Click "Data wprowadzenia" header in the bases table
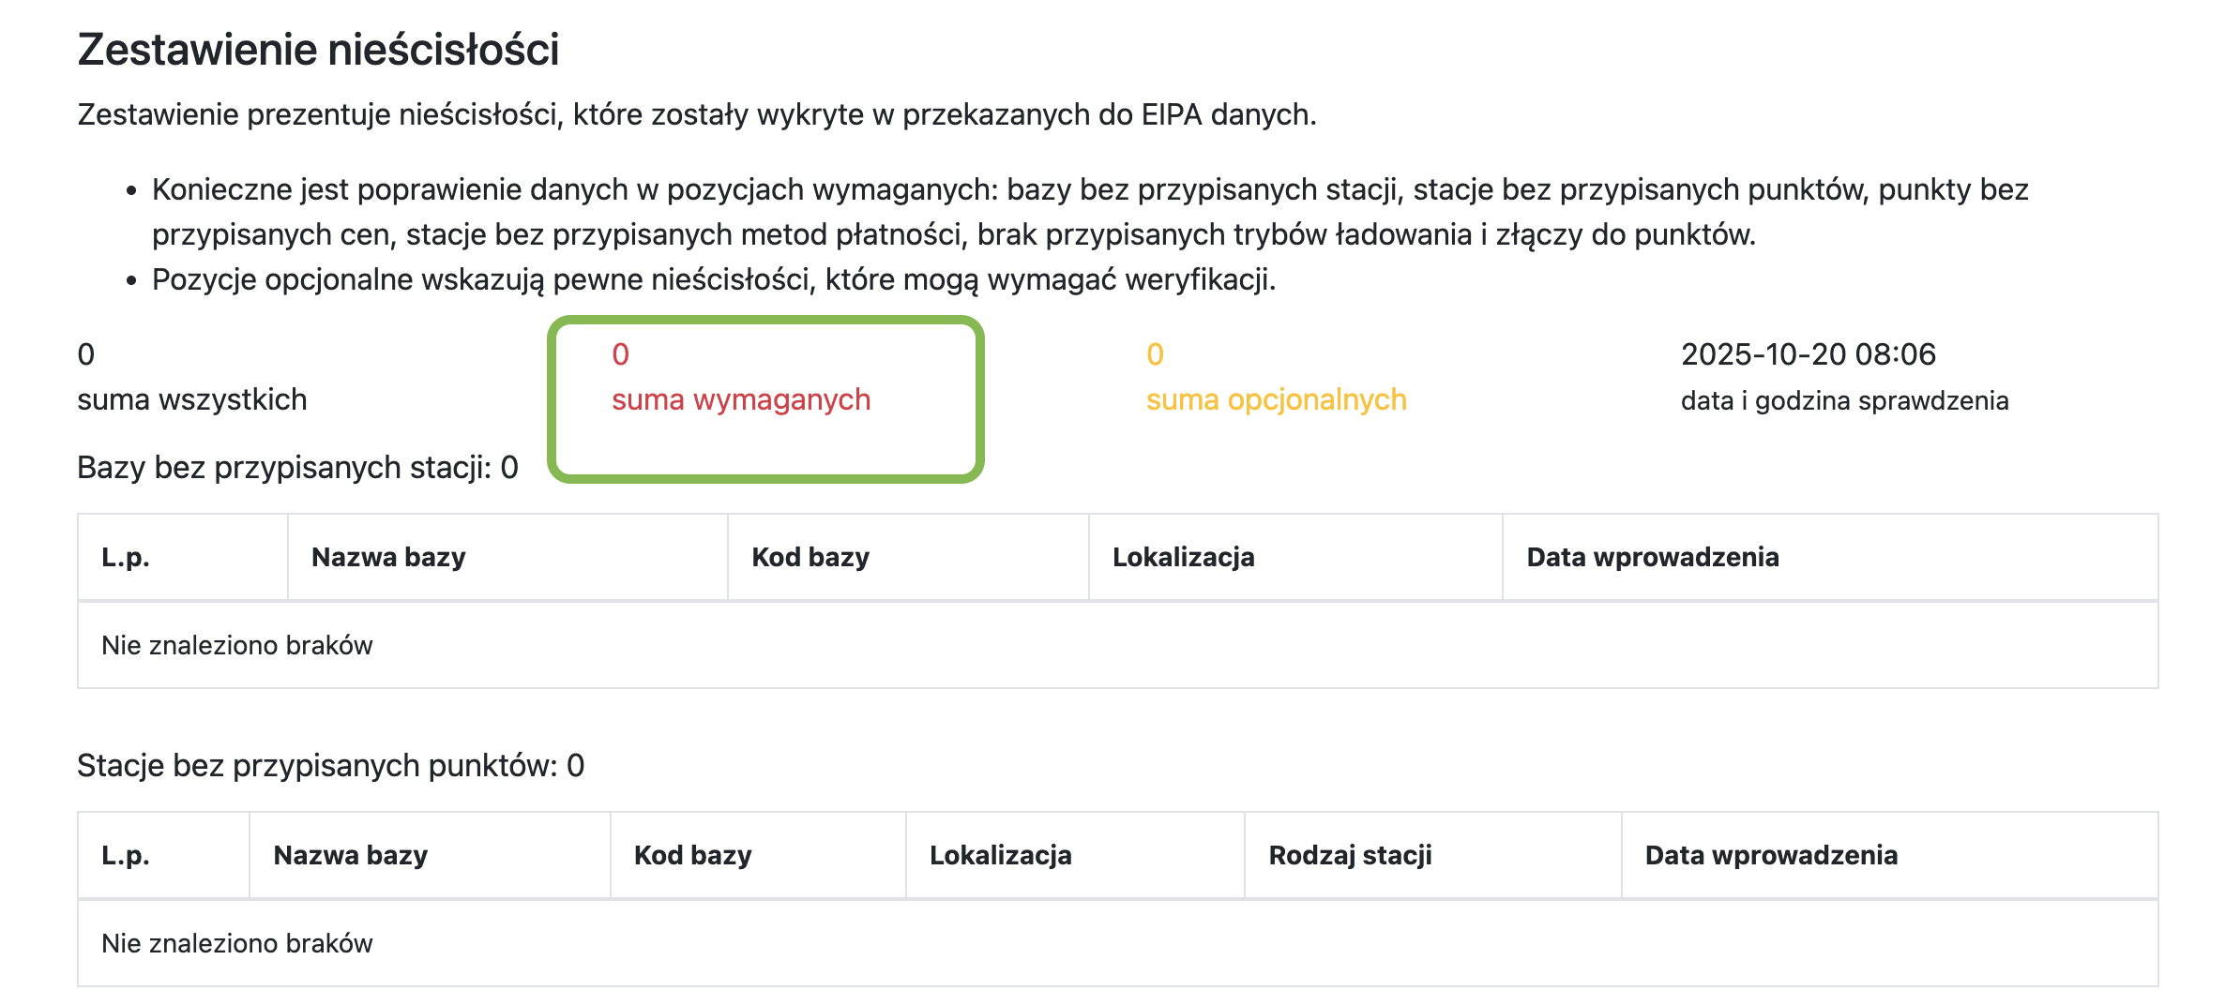 (1652, 558)
